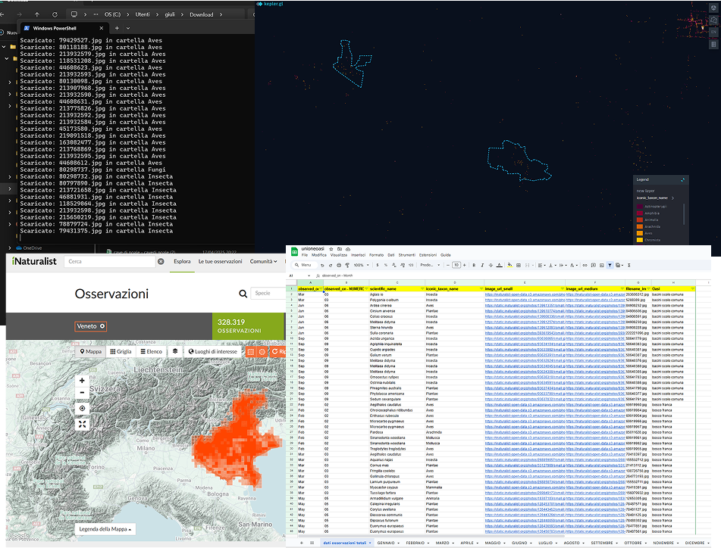
Task: Toggle bold formatting in Sheets
Action: (x=474, y=265)
